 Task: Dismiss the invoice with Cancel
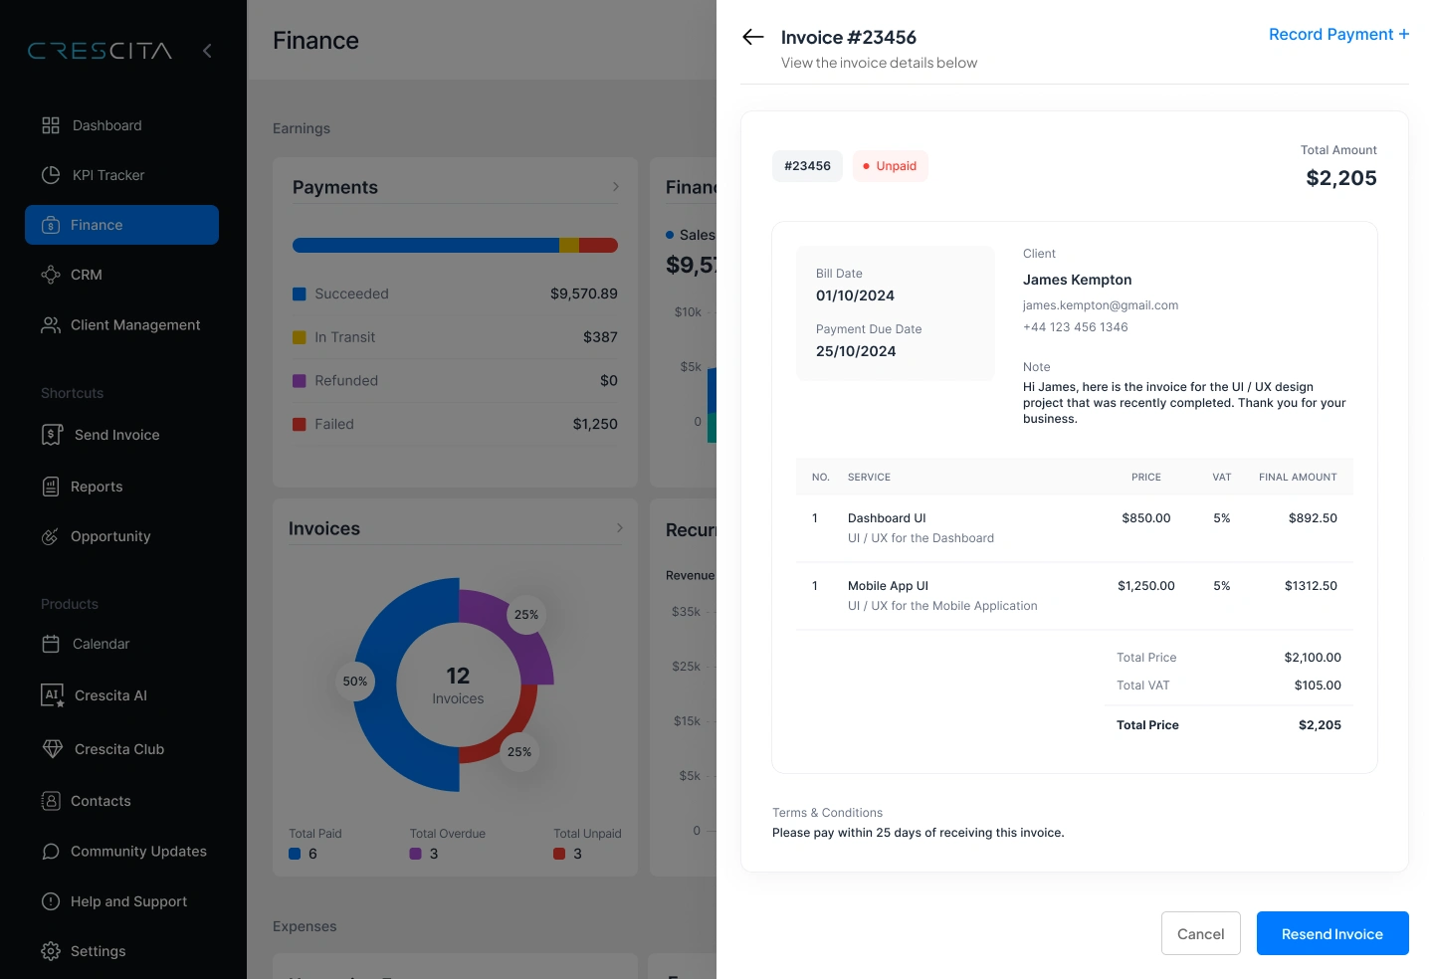click(x=1201, y=933)
